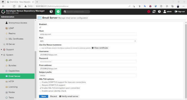Check Require STARTTLS support

point(41,85)
